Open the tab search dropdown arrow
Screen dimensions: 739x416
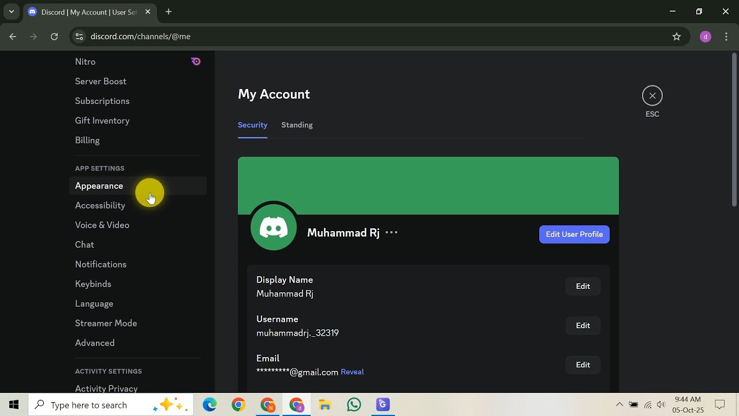click(x=11, y=12)
